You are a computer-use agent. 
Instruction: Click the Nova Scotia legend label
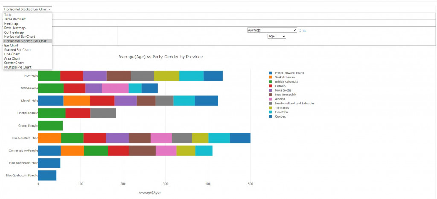[x=283, y=90]
